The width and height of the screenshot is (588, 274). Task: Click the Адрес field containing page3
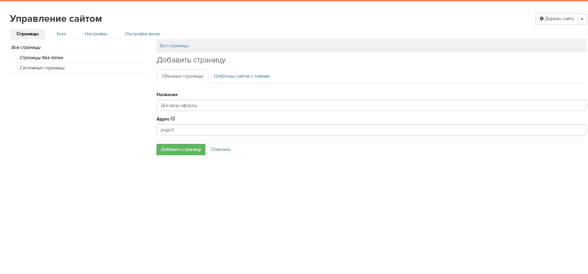[371, 130]
